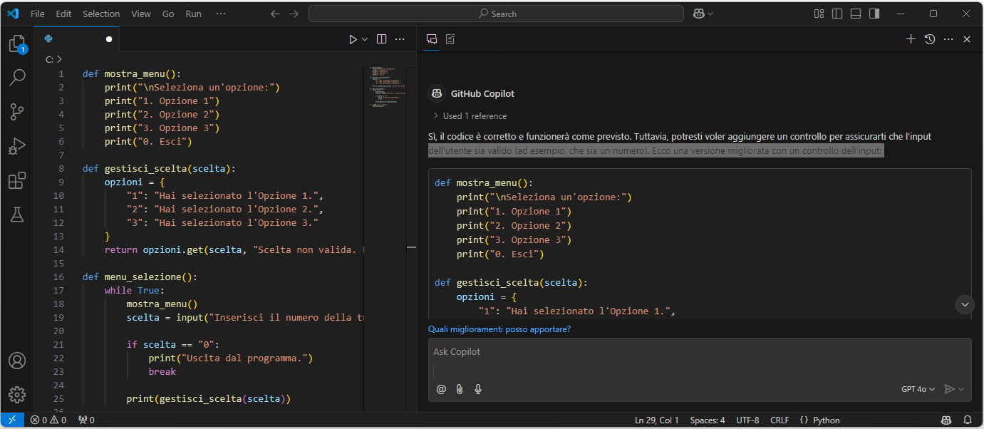Toggle the primary side bar layout
This screenshot has width=984, height=429.
click(837, 14)
